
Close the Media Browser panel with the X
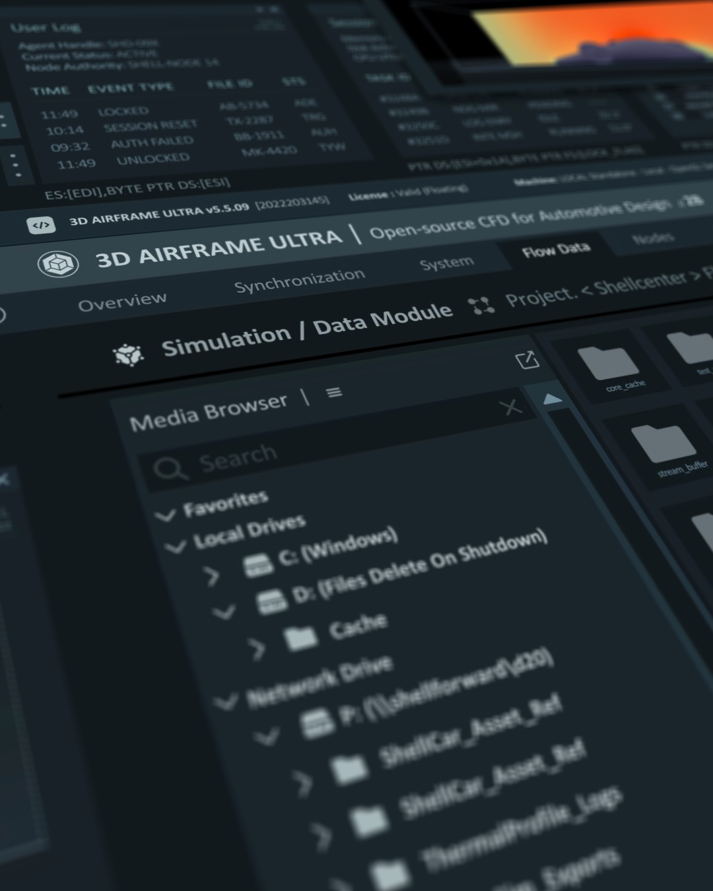[x=511, y=408]
